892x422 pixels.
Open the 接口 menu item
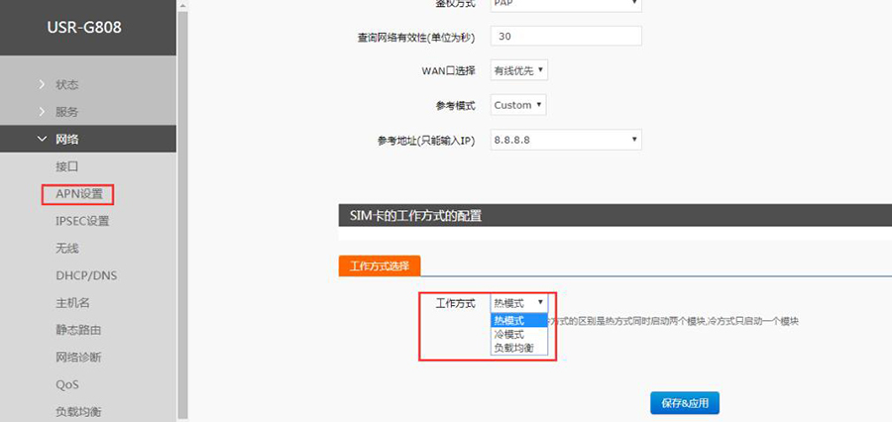click(x=66, y=166)
